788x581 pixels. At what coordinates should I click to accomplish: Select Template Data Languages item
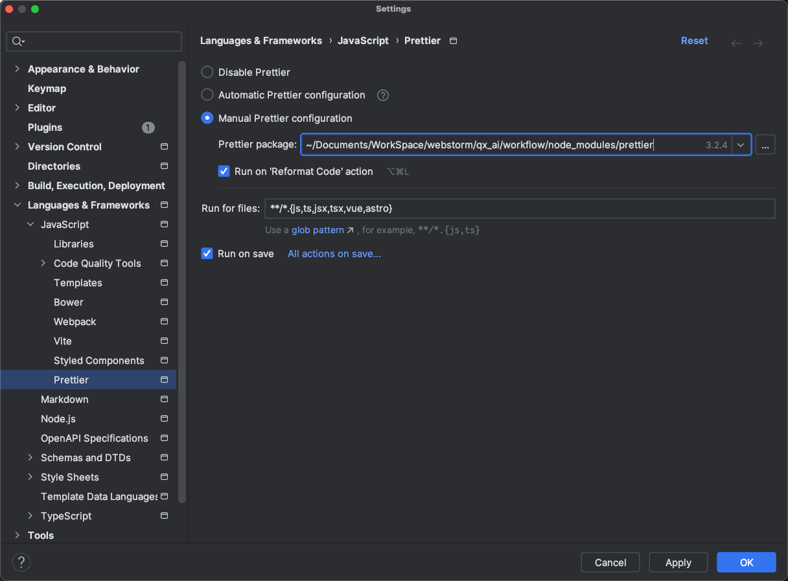tap(98, 497)
